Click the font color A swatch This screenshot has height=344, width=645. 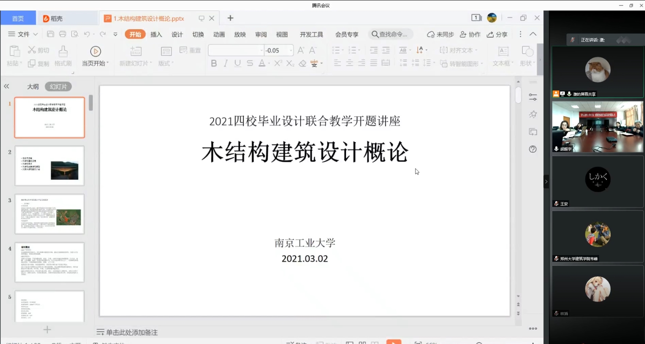click(x=262, y=63)
